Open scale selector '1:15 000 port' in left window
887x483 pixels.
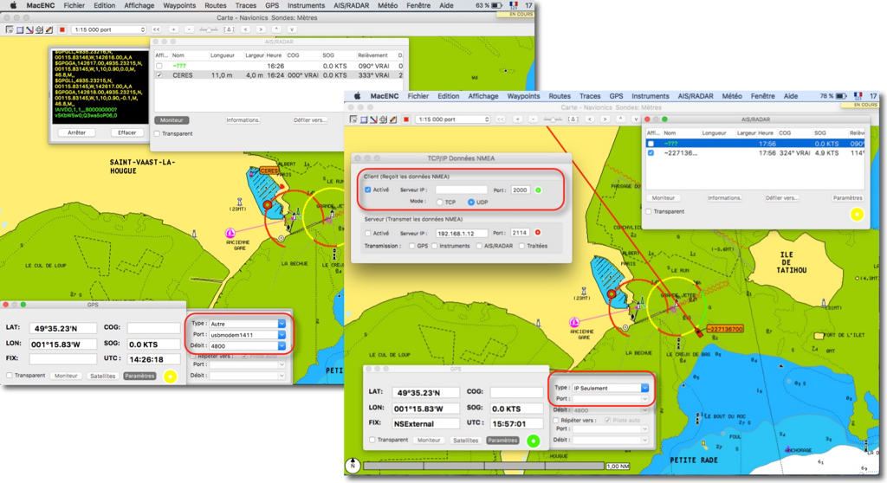coord(108,29)
